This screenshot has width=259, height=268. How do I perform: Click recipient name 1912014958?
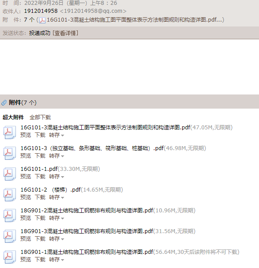(41, 11)
